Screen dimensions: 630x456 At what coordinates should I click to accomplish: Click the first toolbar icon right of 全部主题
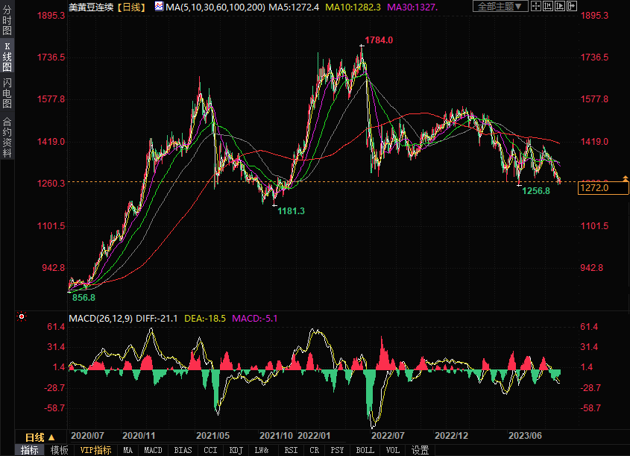click(537, 6)
